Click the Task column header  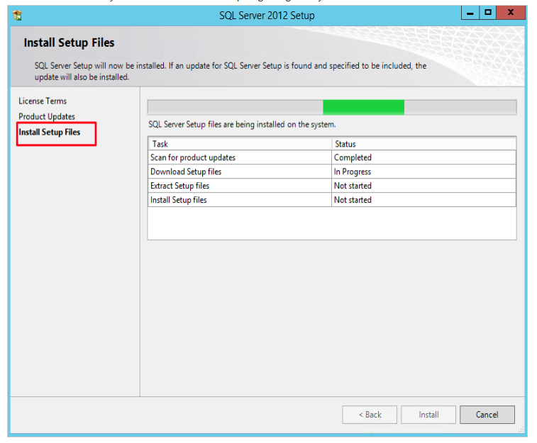coord(240,144)
